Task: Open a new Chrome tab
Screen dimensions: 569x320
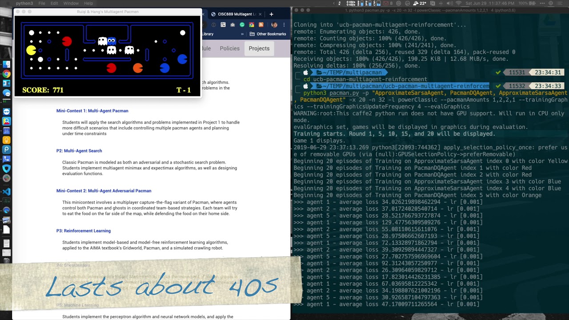Action: [x=271, y=14]
